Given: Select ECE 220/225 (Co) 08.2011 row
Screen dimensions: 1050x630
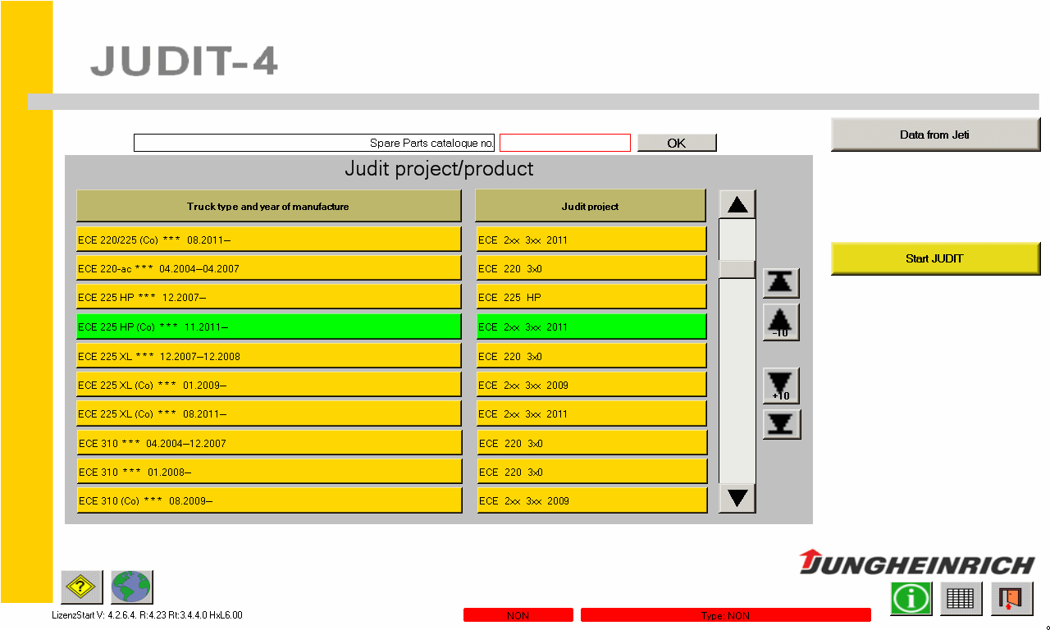Looking at the screenshot, I should tap(269, 240).
